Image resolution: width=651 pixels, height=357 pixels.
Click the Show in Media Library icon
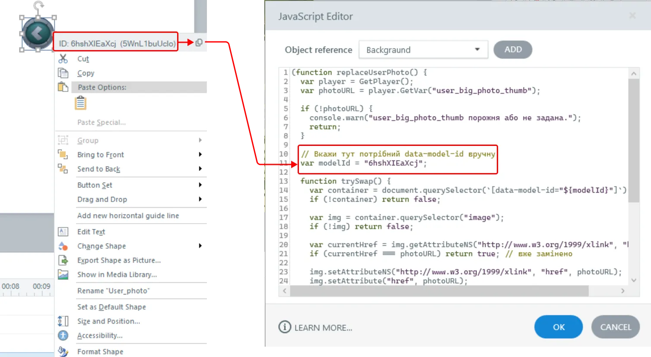pos(63,275)
